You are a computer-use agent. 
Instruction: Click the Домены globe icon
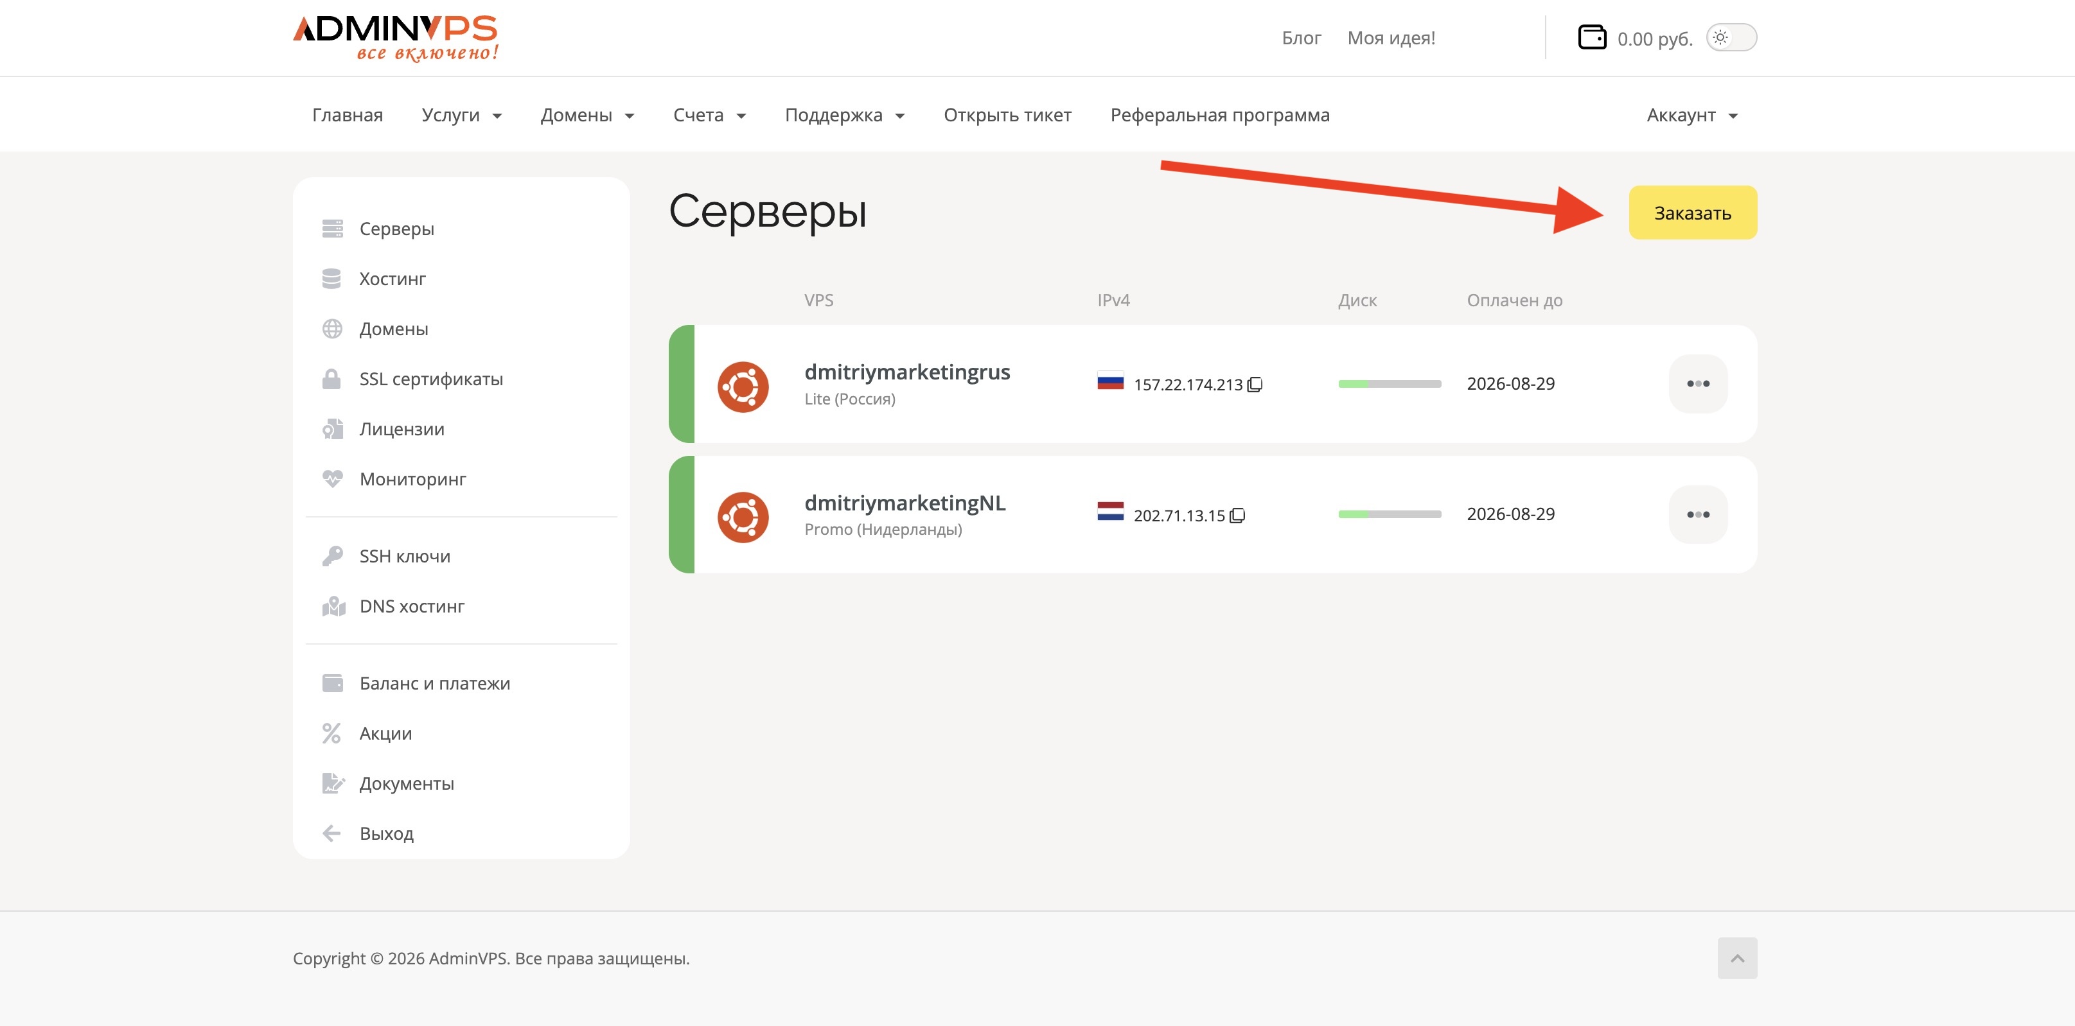(x=332, y=329)
